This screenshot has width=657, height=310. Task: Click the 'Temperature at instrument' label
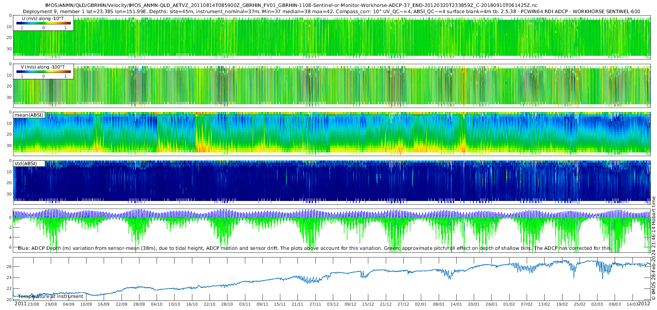coord(50,297)
